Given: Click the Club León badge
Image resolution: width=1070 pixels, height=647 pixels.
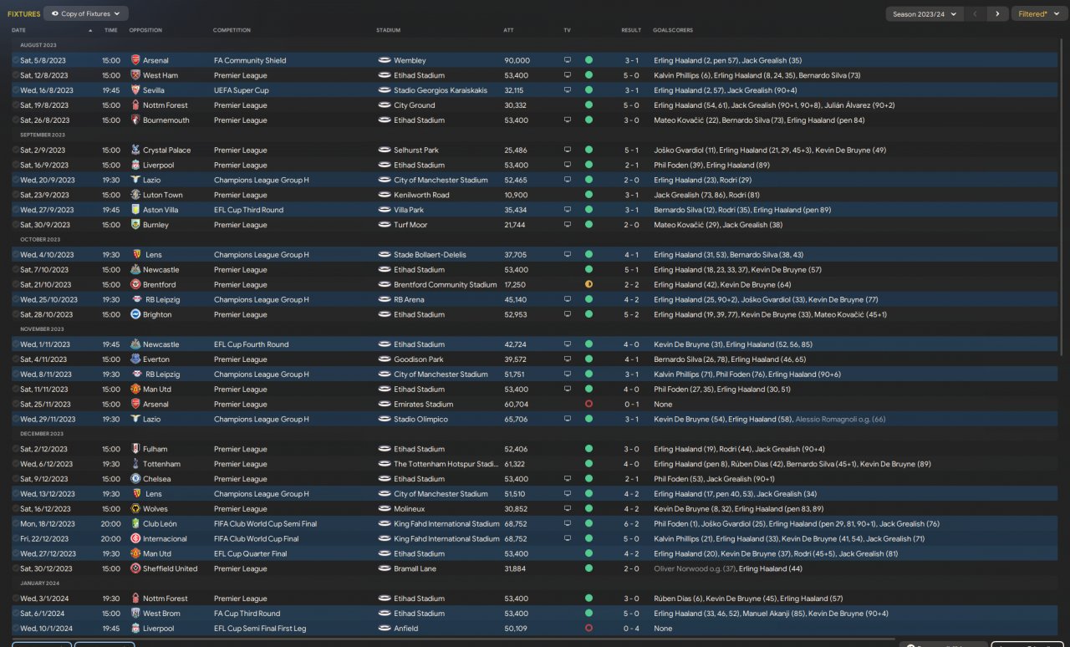Looking at the screenshot, I should [x=135, y=524].
